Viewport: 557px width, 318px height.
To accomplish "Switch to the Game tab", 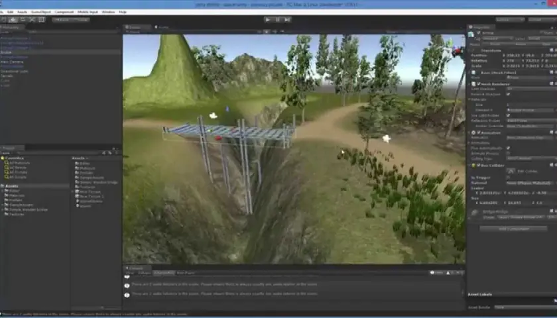I will tap(162, 27).
